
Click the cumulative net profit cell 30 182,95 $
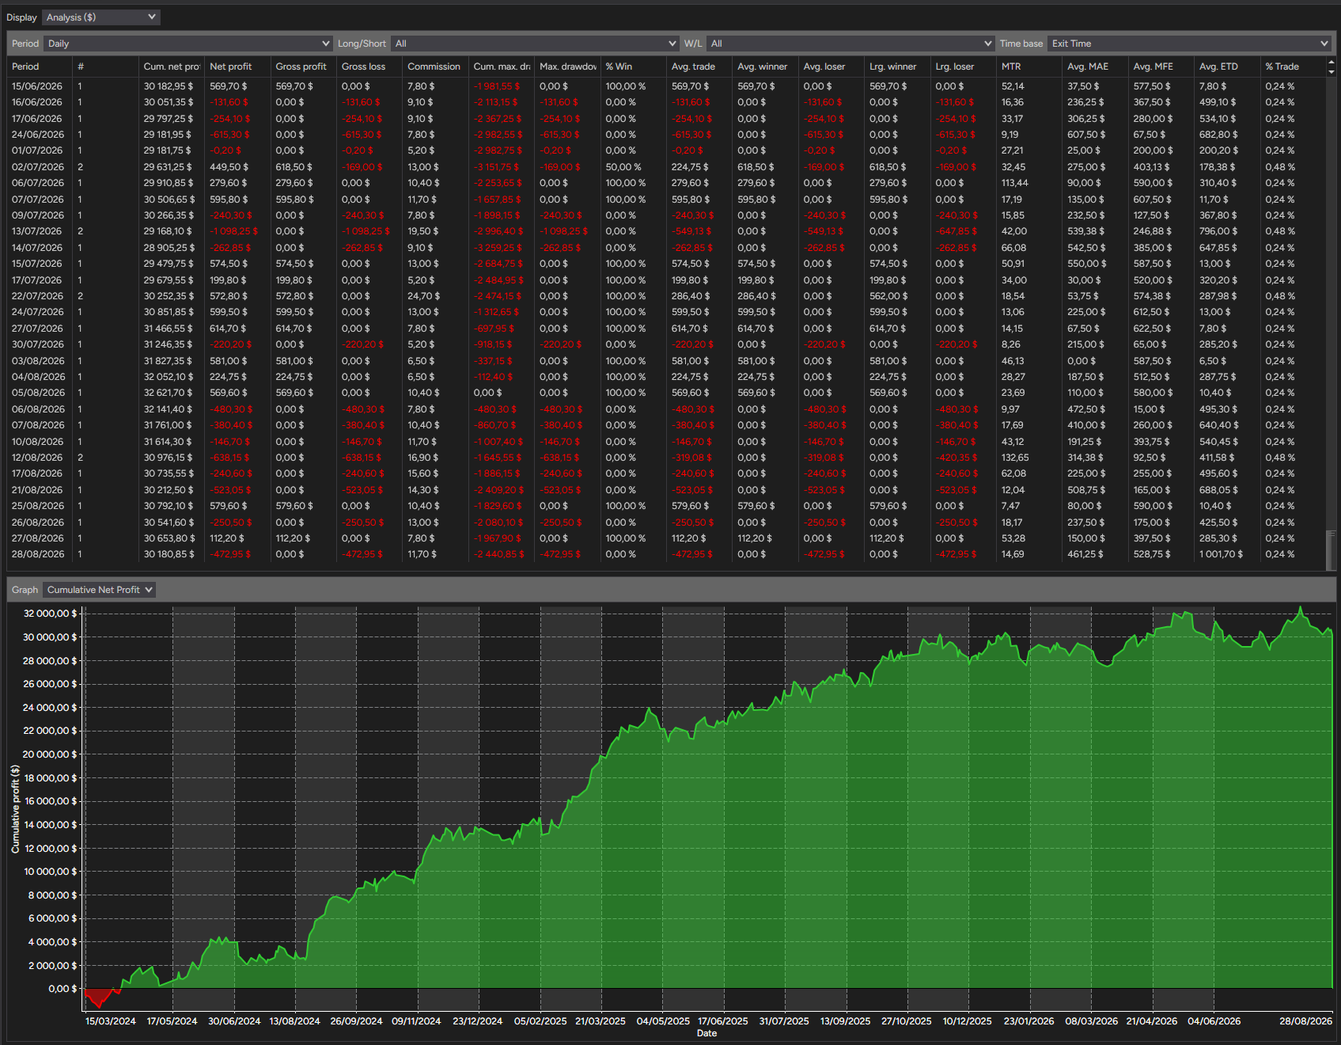pyautogui.click(x=169, y=86)
